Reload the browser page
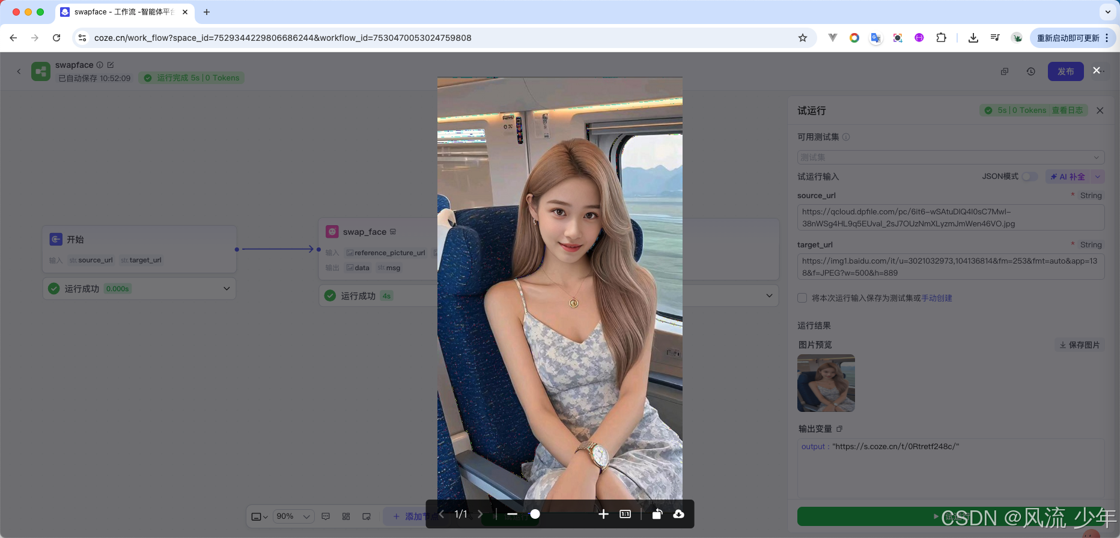The height and width of the screenshot is (538, 1120). (56, 38)
